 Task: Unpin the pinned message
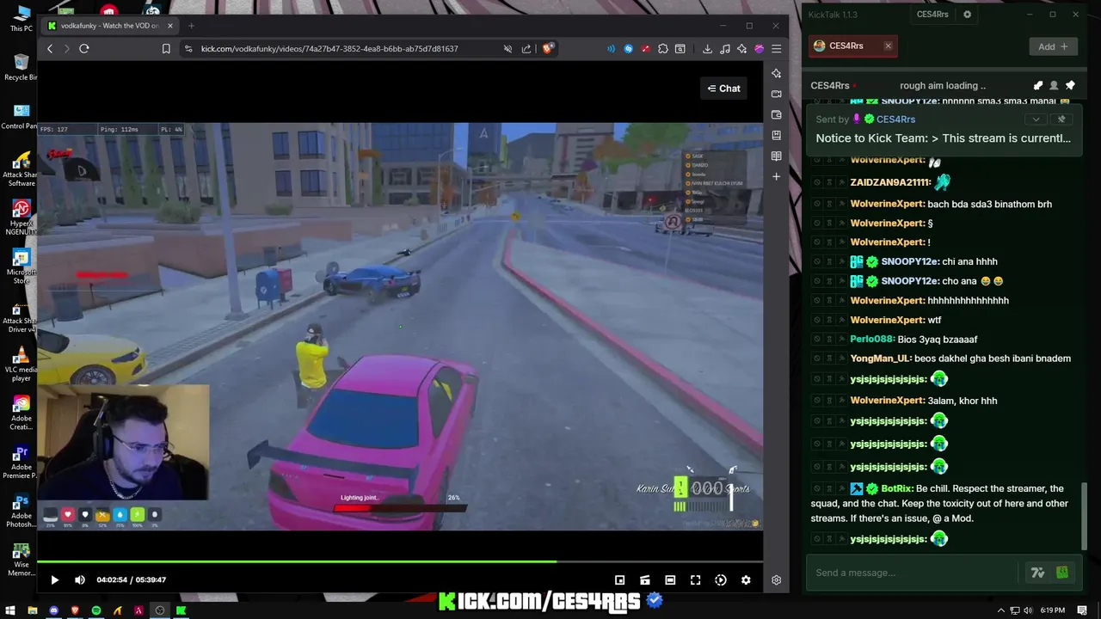coord(1061,120)
